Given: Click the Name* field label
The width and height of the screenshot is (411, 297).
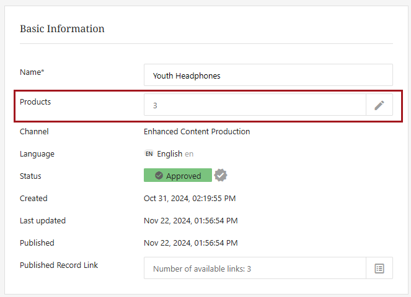Looking at the screenshot, I should pyautogui.click(x=32, y=72).
